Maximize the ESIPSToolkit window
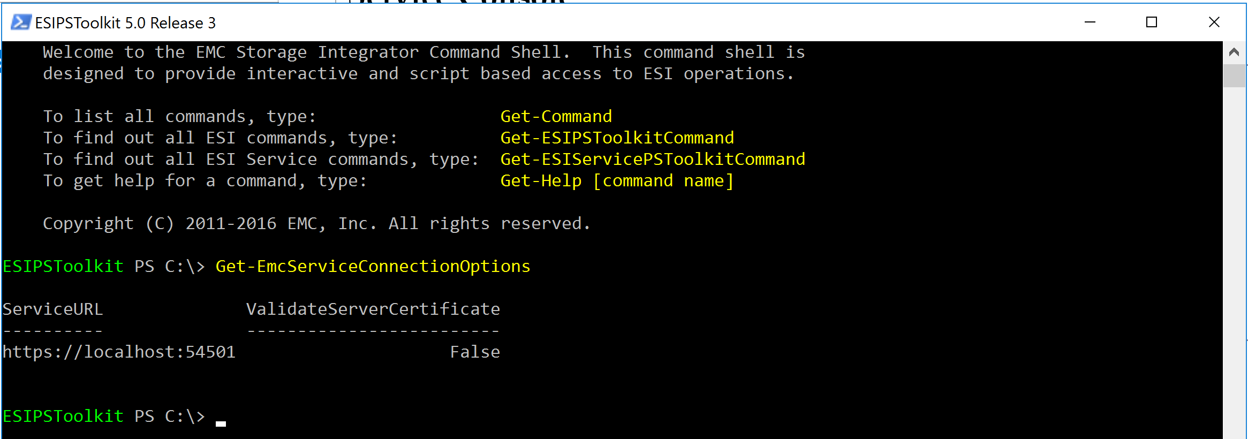 pos(1152,22)
